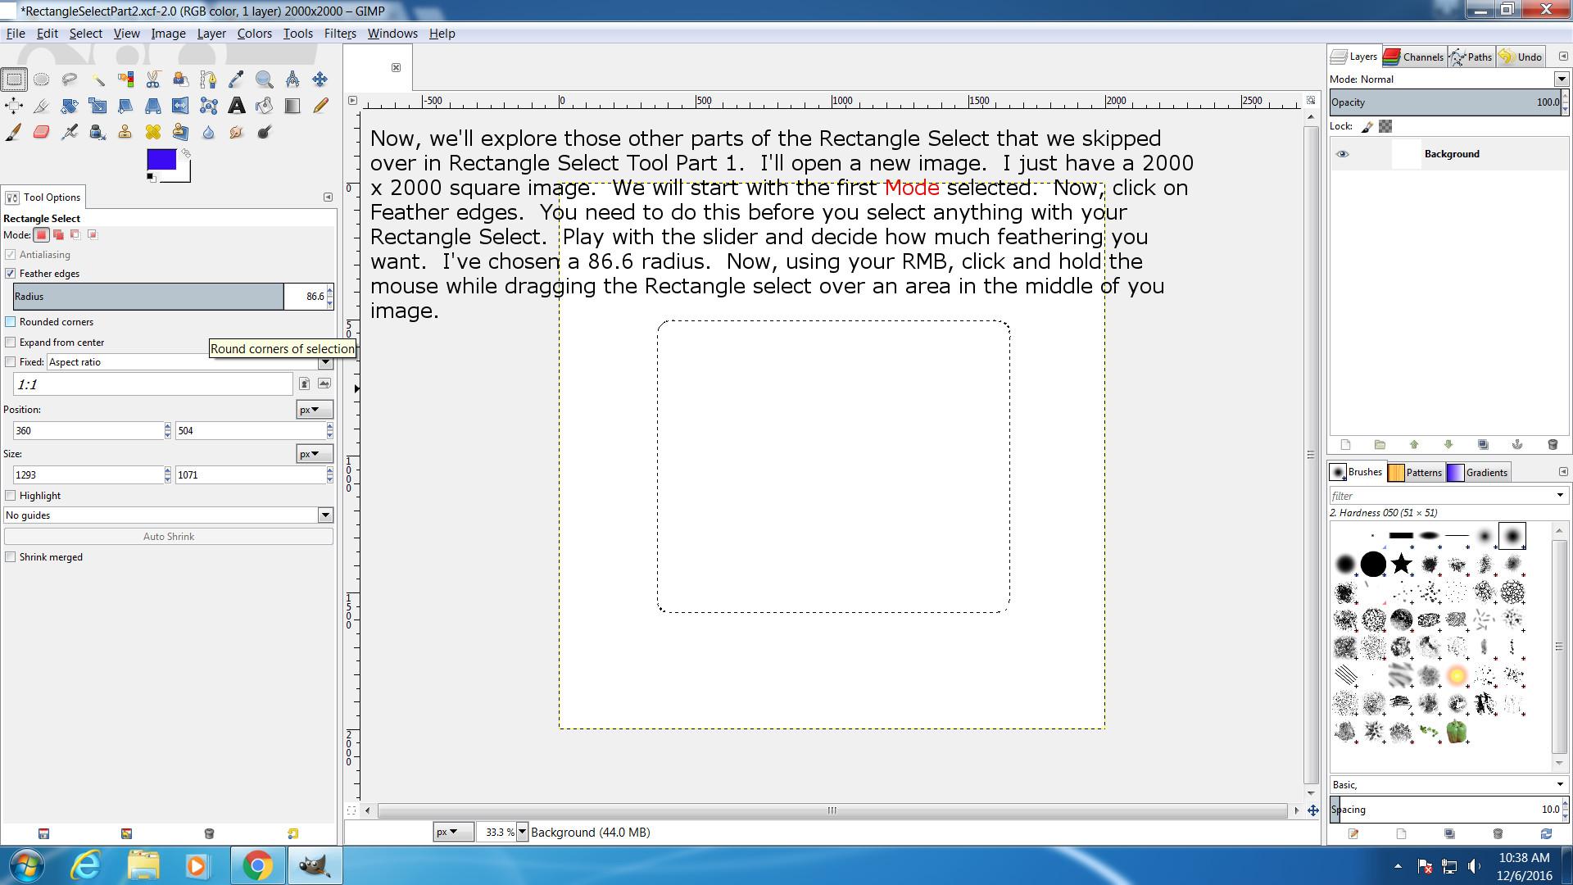The width and height of the screenshot is (1573, 885).
Task: Select the Fuzzy Select magic wand tool
Action: pos(97,79)
